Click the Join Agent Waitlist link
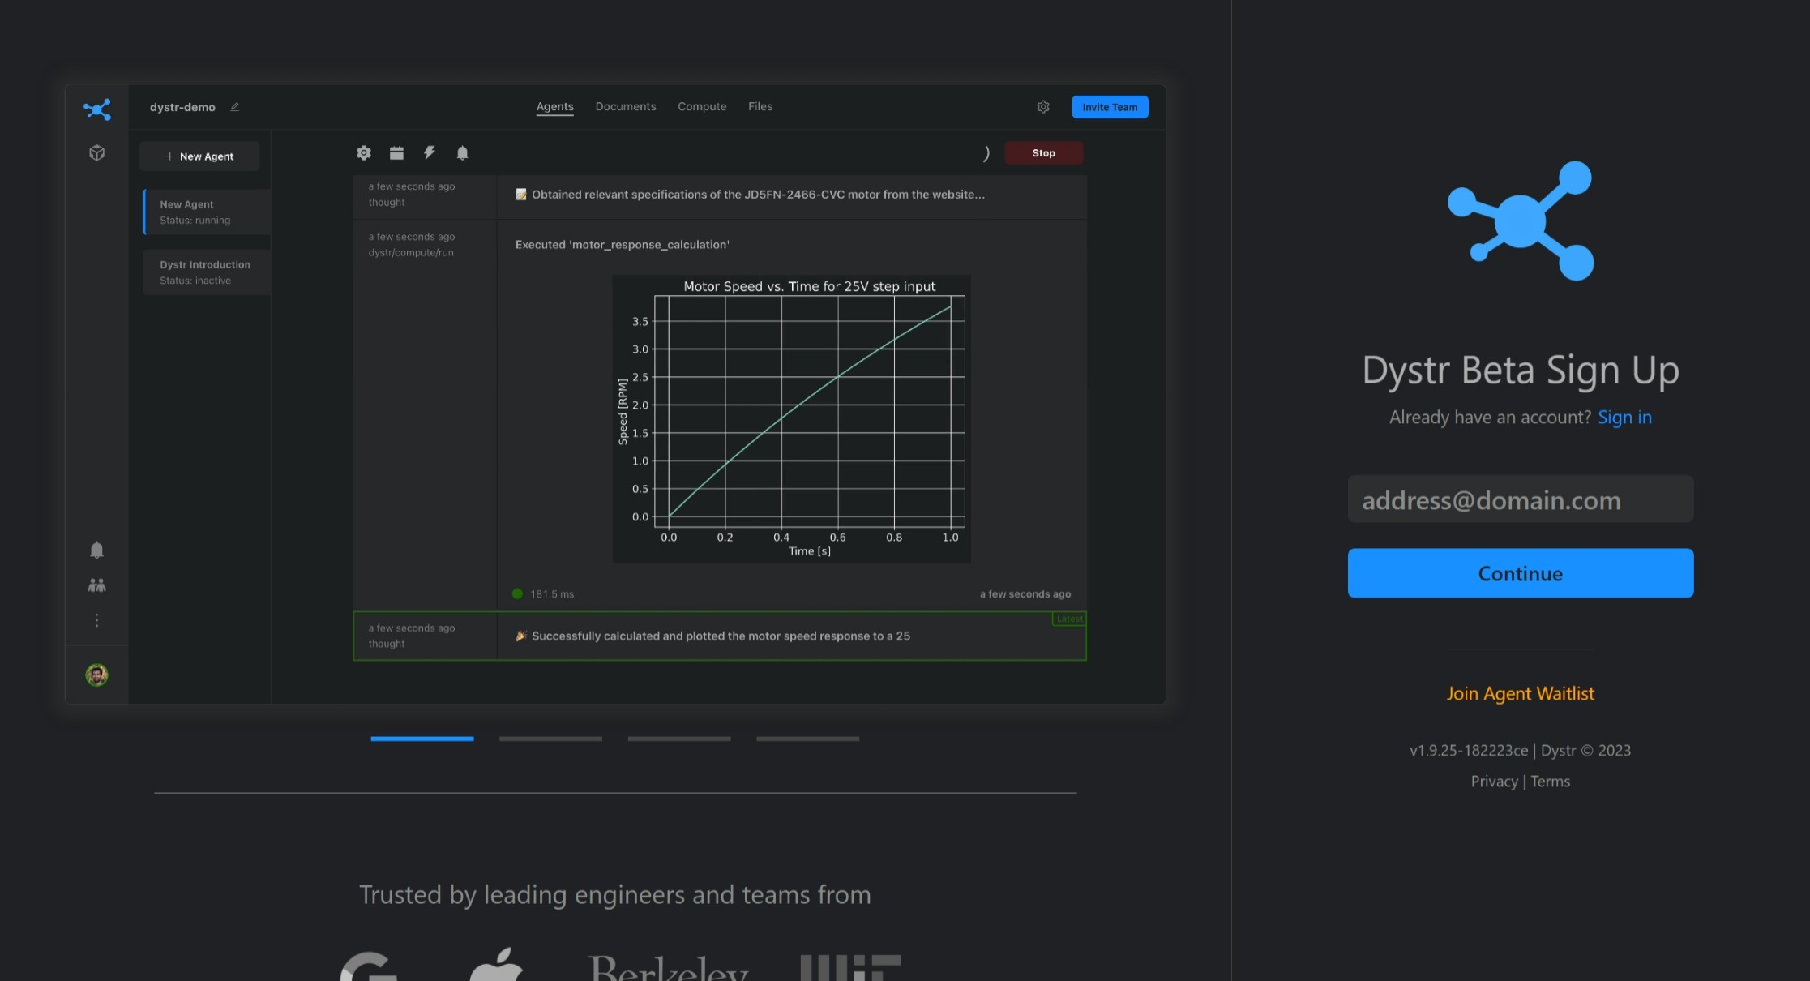This screenshot has width=1810, height=981. click(1520, 693)
